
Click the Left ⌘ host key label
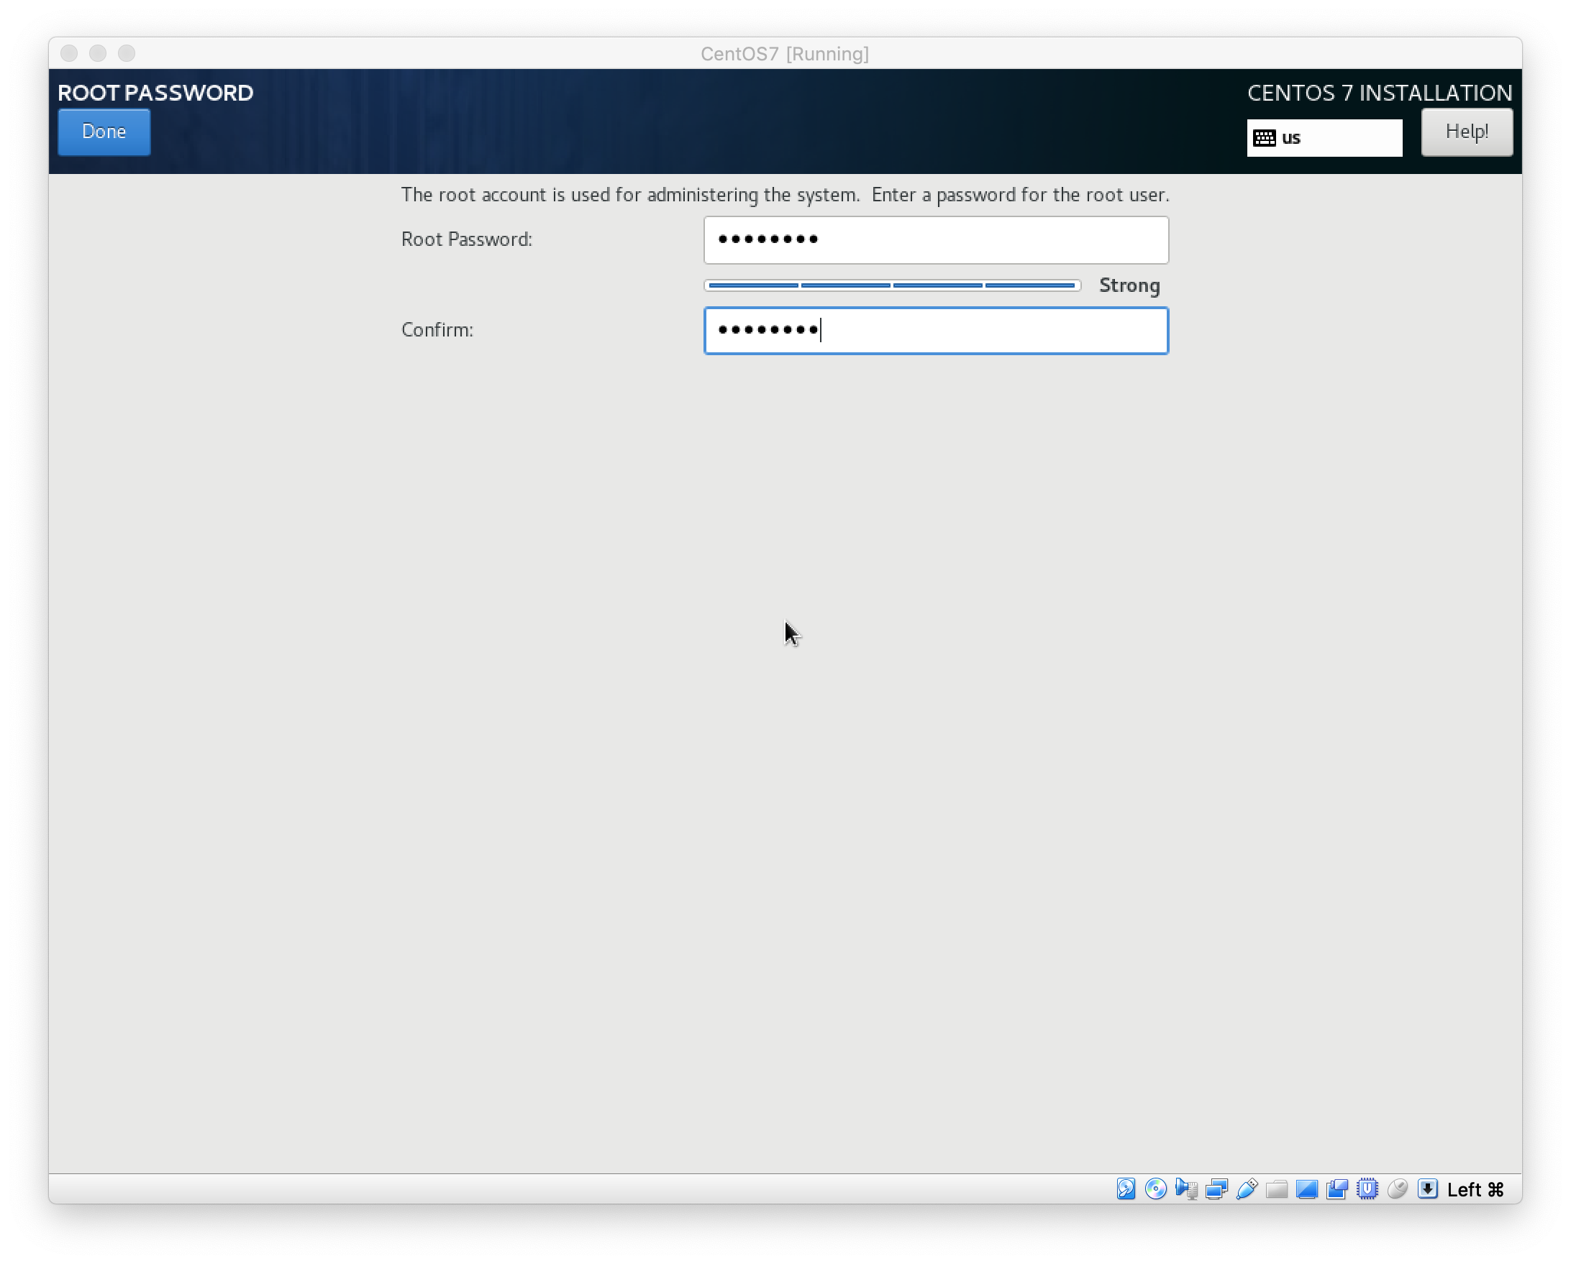[1475, 1190]
